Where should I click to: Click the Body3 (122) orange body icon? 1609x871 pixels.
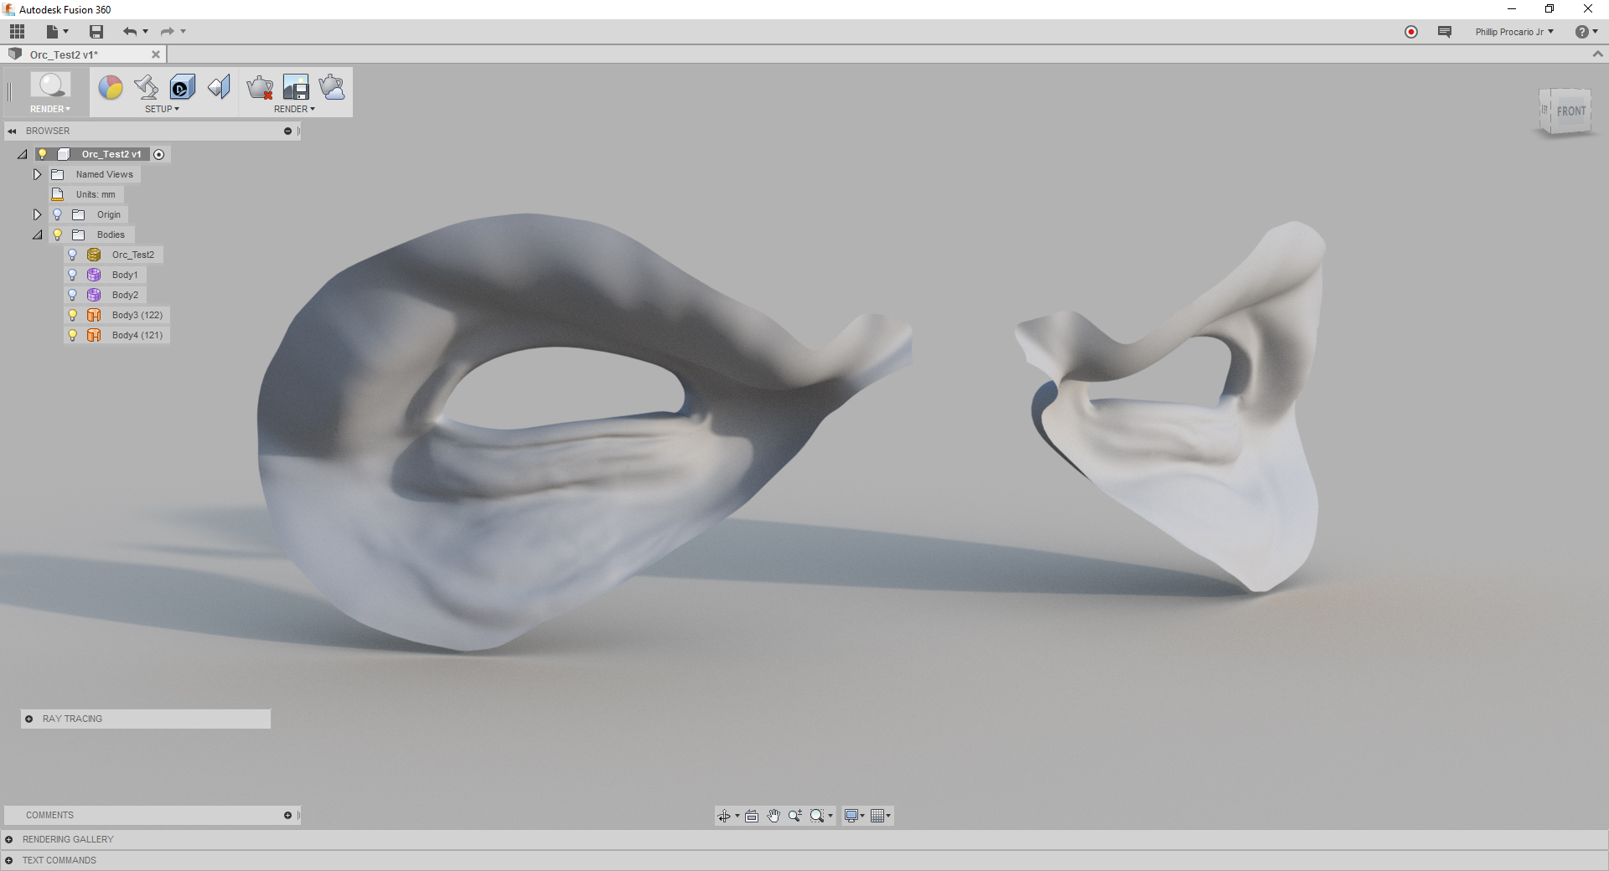coord(94,315)
